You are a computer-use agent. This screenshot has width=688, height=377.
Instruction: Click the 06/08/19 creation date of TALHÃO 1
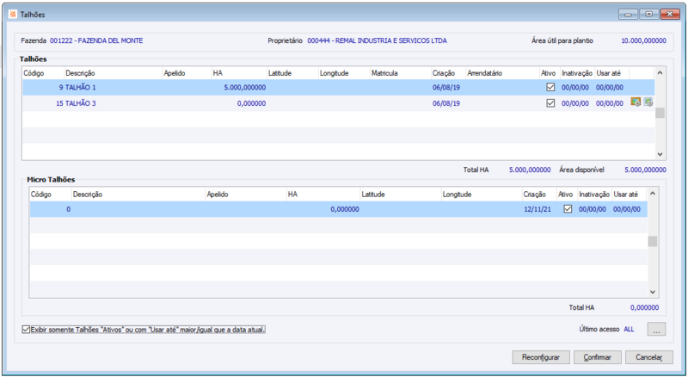pos(445,88)
